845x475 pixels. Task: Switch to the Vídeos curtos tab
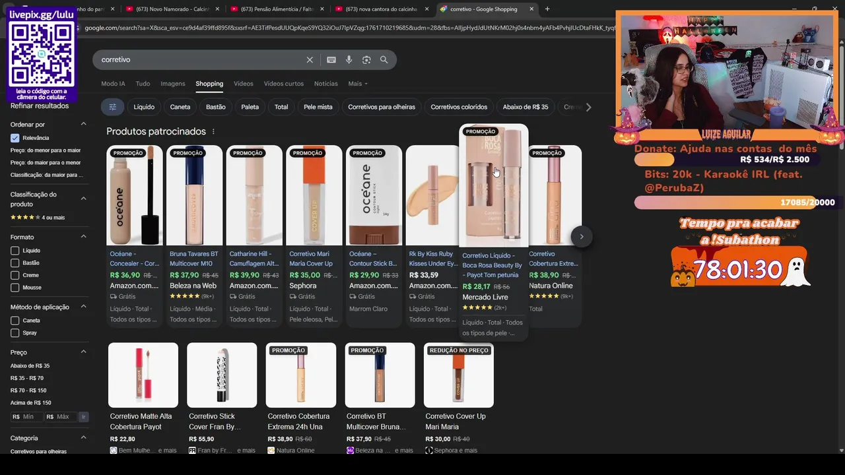click(x=284, y=84)
